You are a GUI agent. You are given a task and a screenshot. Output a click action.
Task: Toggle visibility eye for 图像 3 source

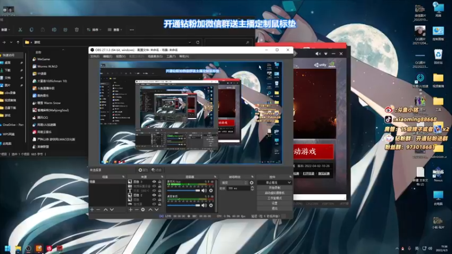coord(154,182)
